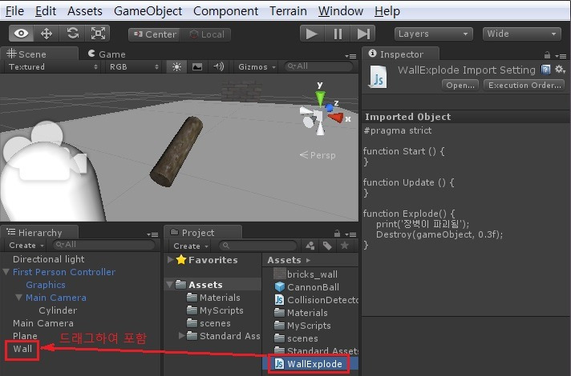Click the blue Z axis gizmo
The image size is (571, 376).
point(329,107)
